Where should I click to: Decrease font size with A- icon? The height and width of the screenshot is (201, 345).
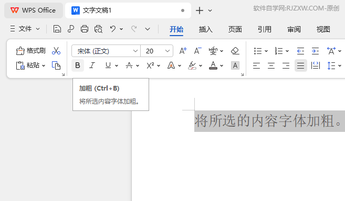(197, 51)
